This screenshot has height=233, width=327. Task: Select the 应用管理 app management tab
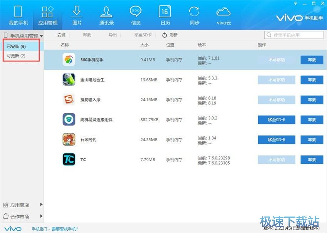pos(48,15)
